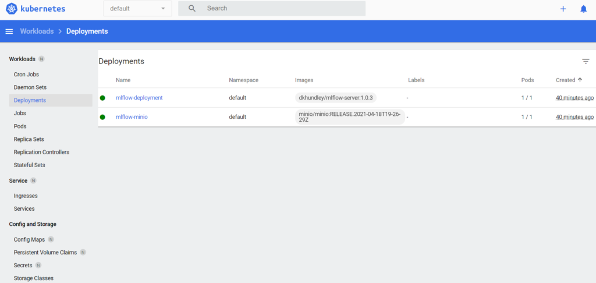Open the hamburger navigation menu
This screenshot has height=283, width=596.
pos(9,31)
